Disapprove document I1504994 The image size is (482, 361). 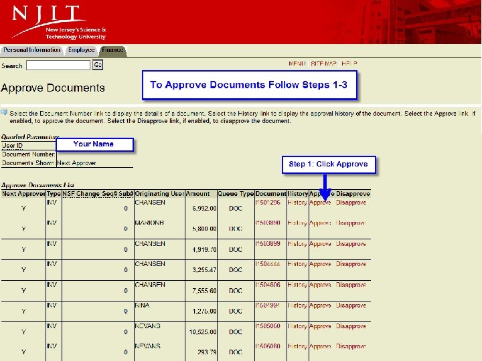click(351, 306)
